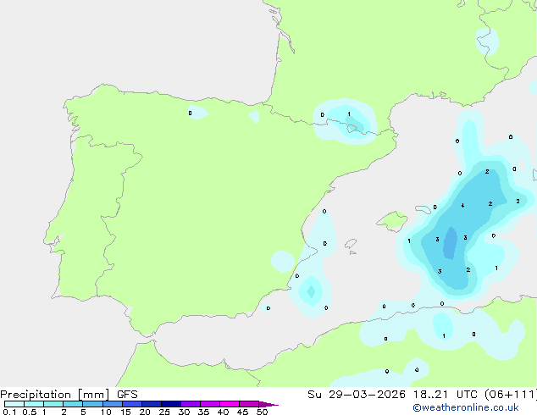Screen dimensions: 537x415
Task: Click the "50" legend scale value
Action: point(262,412)
